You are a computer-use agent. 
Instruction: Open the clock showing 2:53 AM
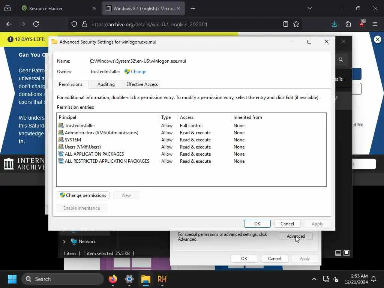tap(356, 279)
